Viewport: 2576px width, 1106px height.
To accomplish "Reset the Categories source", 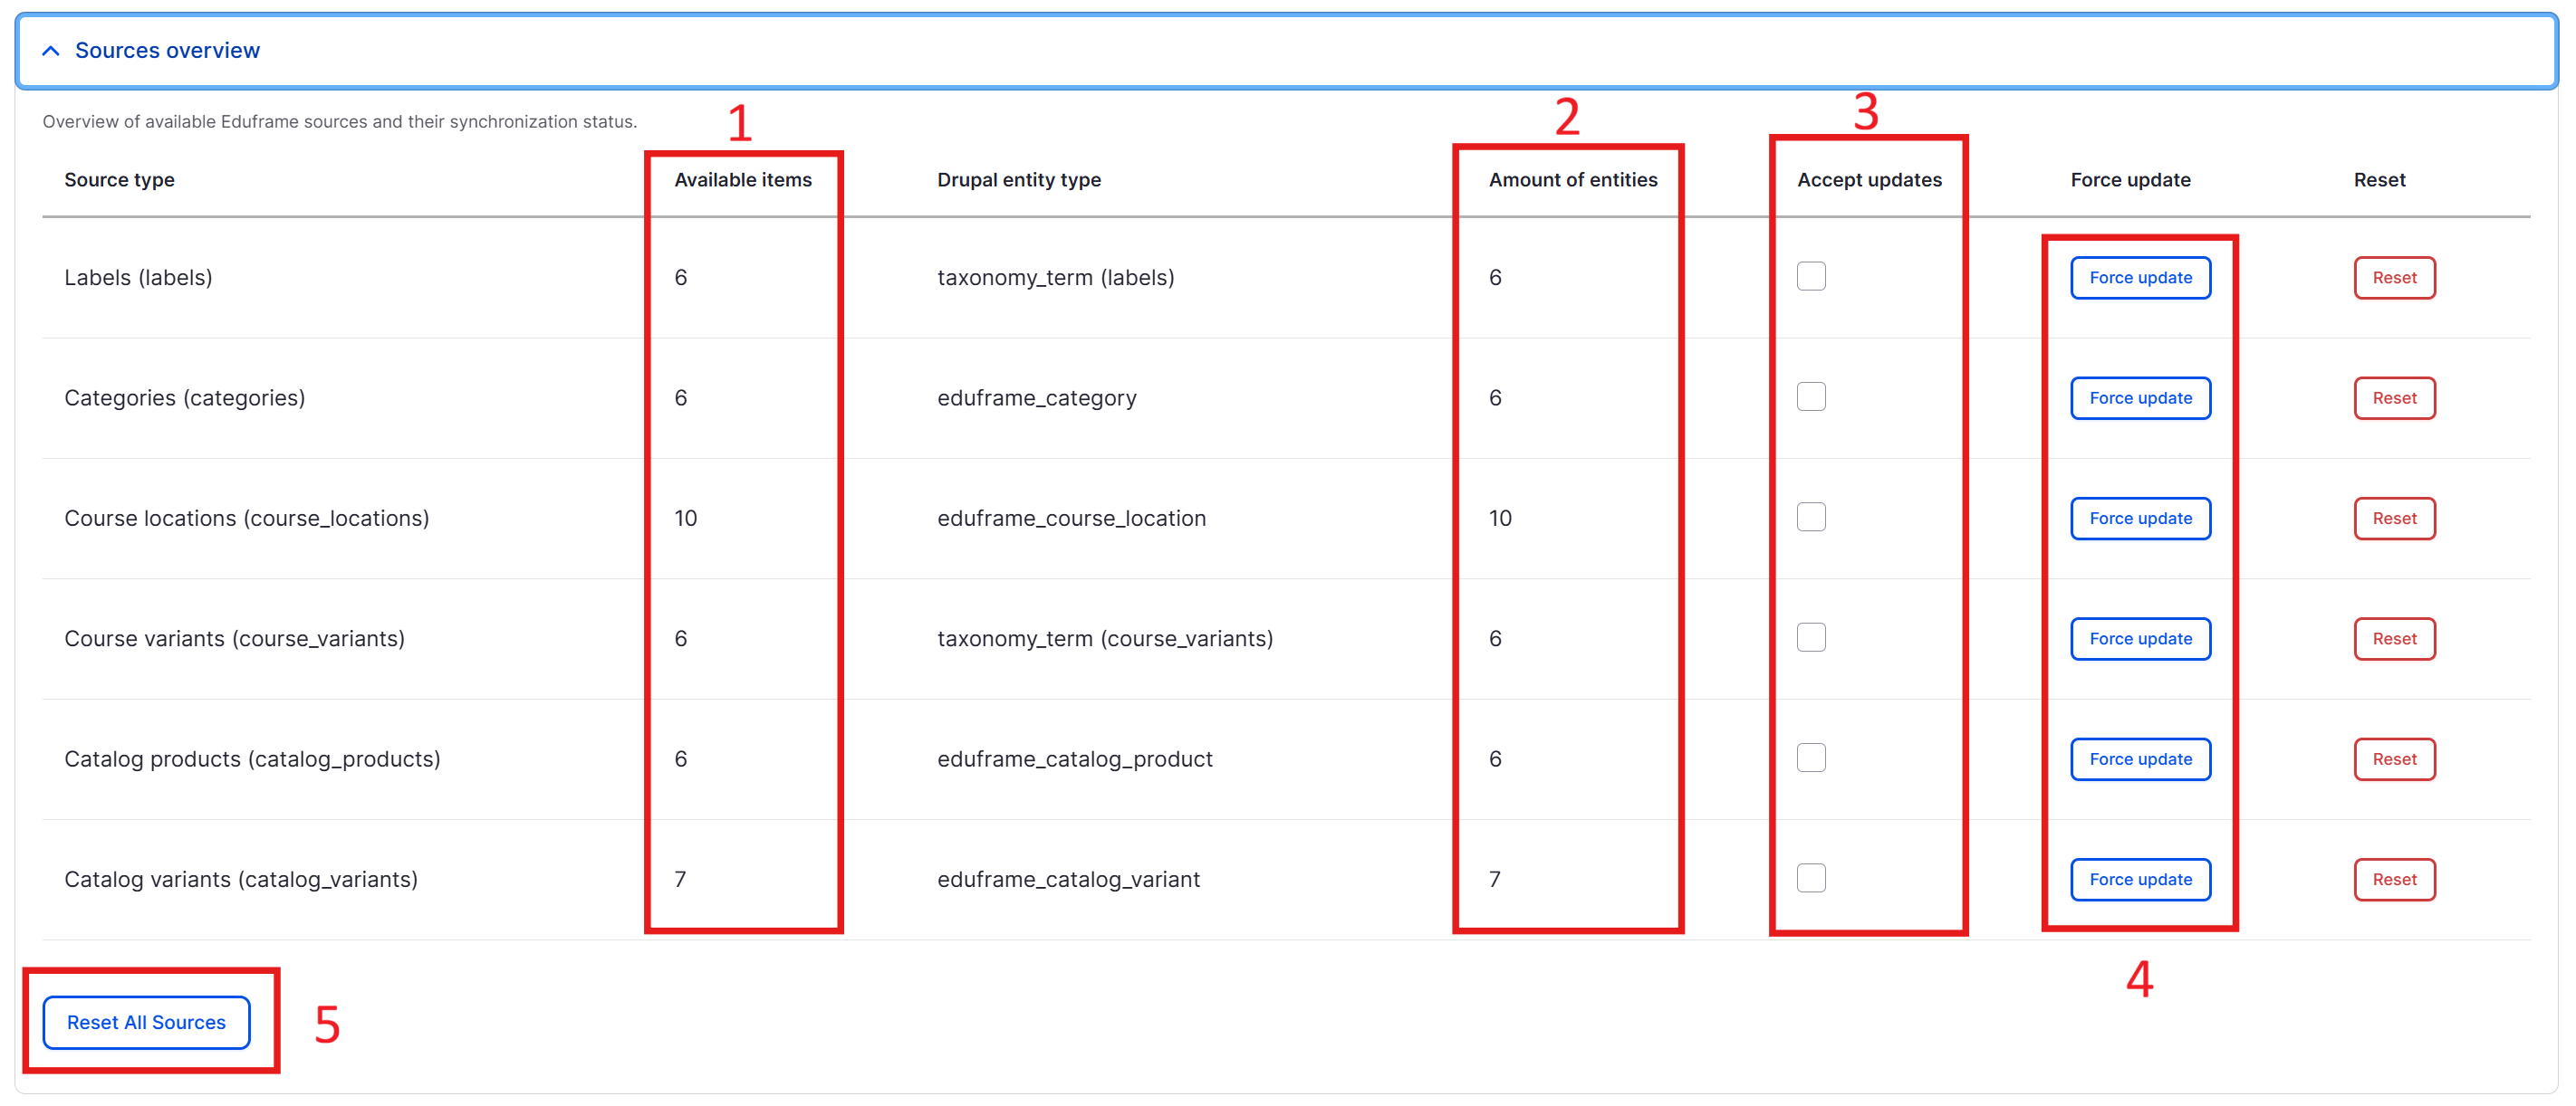I will [2394, 397].
